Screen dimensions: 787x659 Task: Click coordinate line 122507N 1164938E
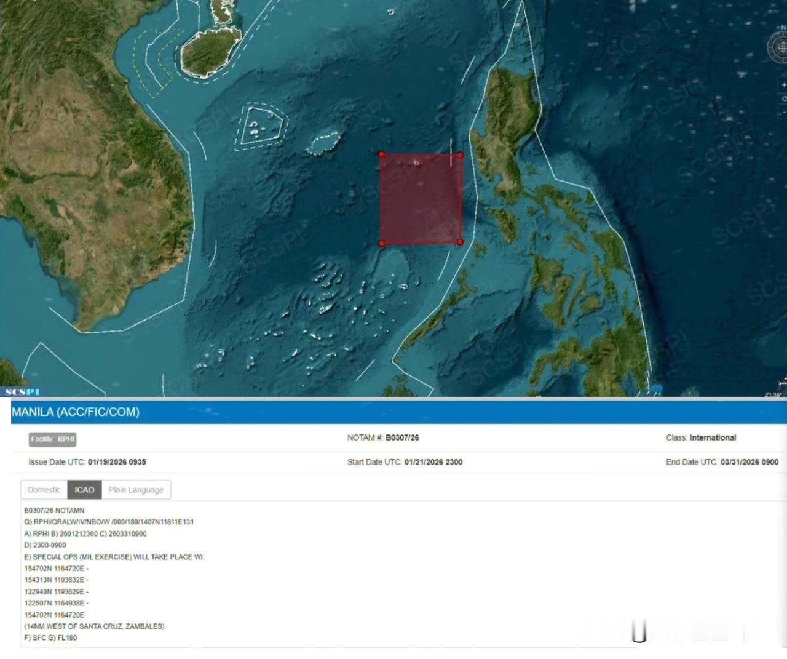(x=56, y=603)
